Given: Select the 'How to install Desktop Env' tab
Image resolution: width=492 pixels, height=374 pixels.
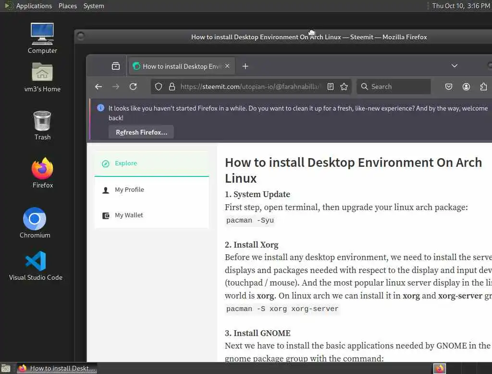Looking at the screenshot, I should click(x=182, y=66).
